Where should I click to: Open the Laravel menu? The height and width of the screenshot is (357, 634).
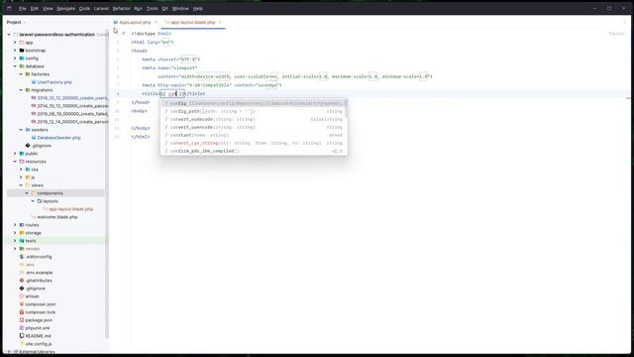pos(101,9)
